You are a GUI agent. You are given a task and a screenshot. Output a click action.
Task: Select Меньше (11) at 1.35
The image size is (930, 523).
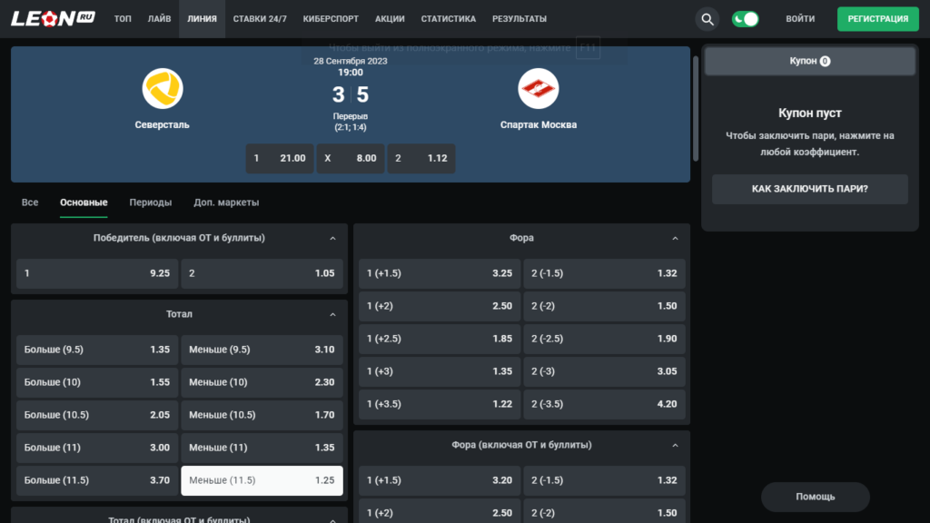click(262, 448)
